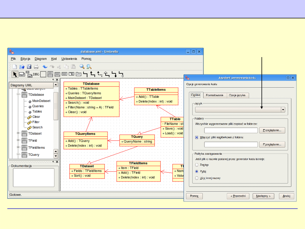
Task: Click the Undo arrow icon
Action: (45, 67)
